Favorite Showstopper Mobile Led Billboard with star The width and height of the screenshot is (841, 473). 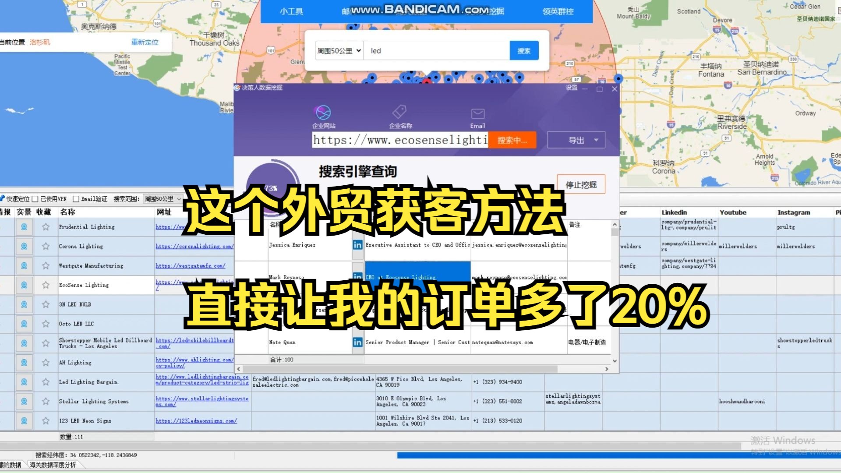[x=46, y=343]
